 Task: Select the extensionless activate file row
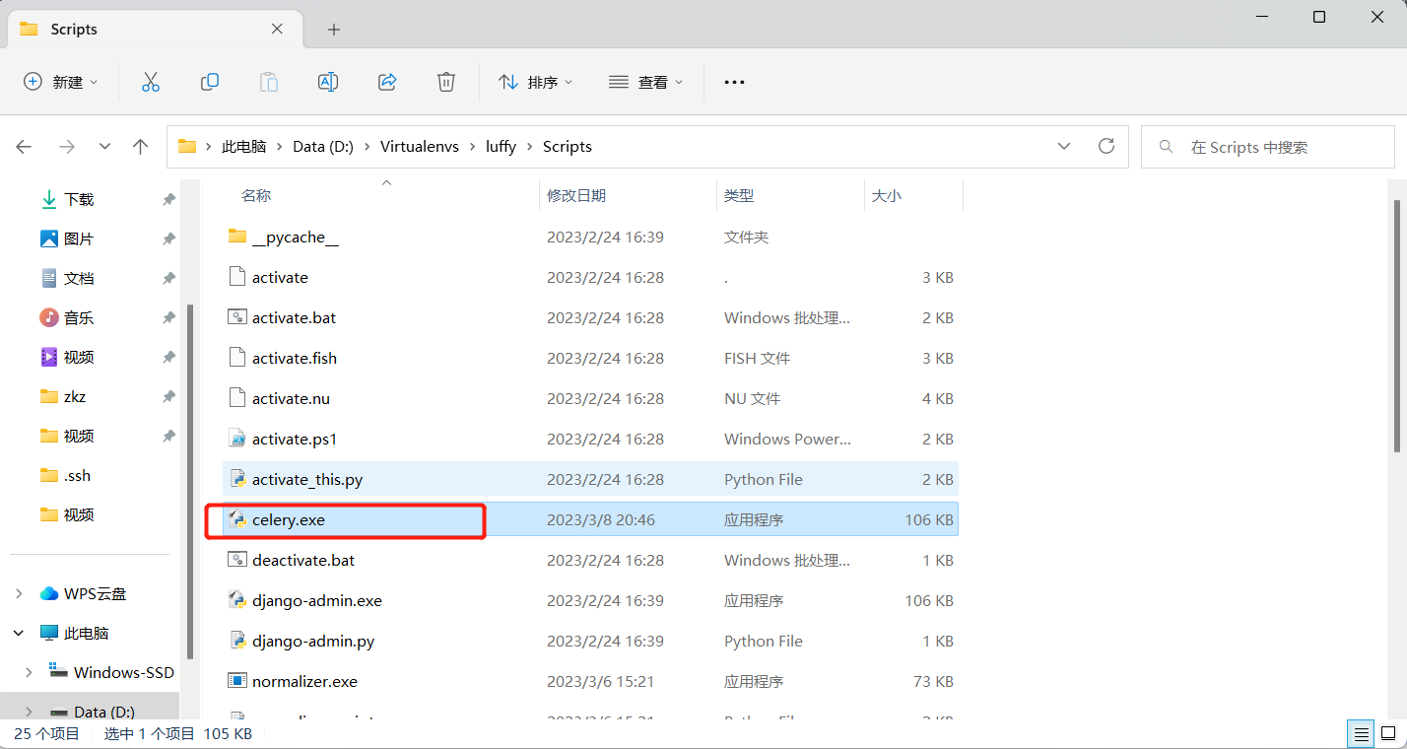[590, 277]
